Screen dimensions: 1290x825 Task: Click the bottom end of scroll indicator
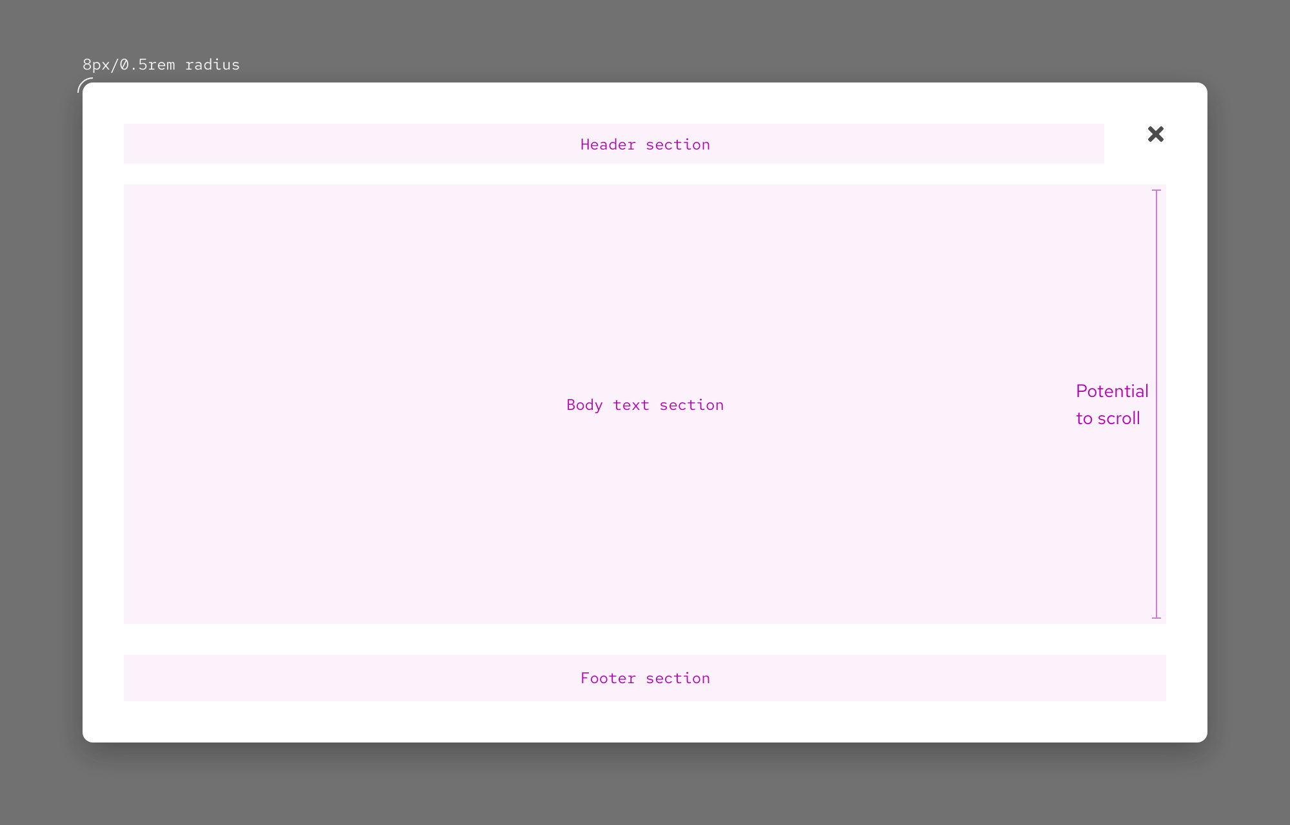pyautogui.click(x=1156, y=619)
